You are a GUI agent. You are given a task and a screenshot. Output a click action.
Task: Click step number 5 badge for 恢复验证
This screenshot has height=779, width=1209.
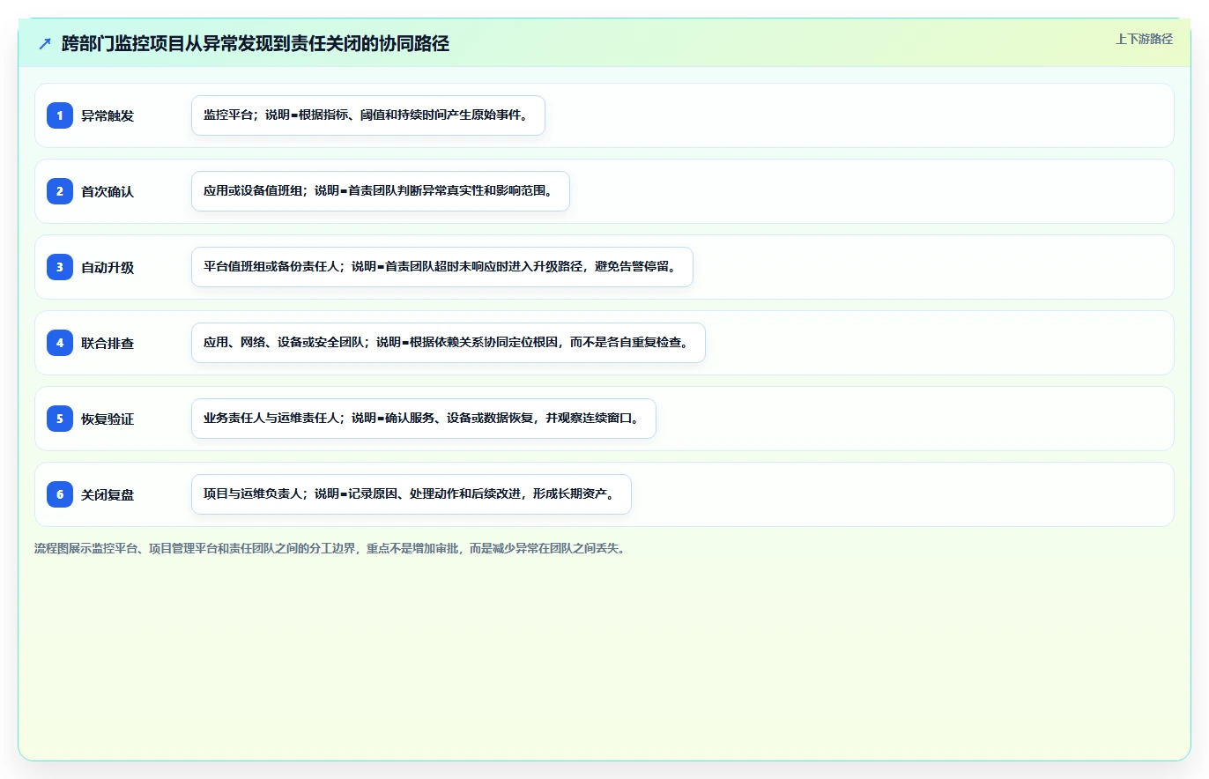pos(60,419)
